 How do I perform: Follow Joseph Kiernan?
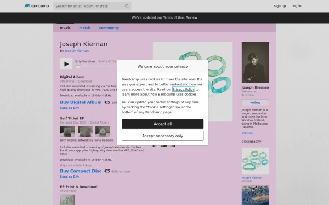coord(256,103)
